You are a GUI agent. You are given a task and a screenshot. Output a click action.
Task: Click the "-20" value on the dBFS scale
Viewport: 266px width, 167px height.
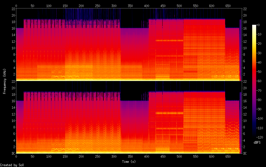pyautogui.click(x=259, y=44)
